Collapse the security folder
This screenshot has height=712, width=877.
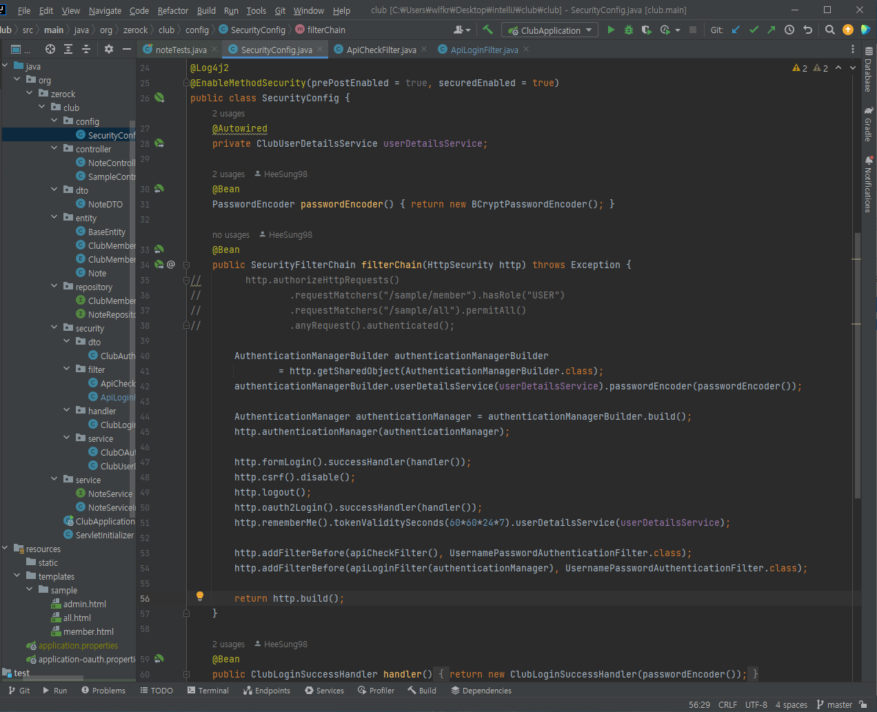point(54,327)
